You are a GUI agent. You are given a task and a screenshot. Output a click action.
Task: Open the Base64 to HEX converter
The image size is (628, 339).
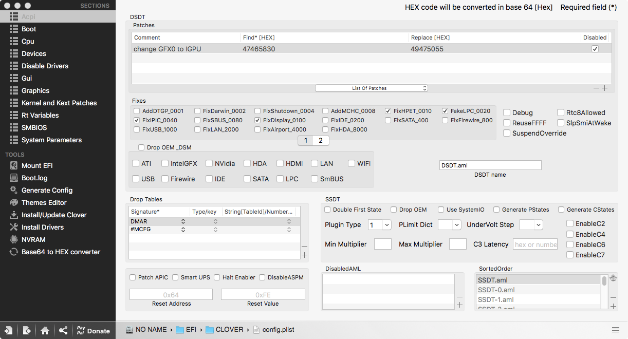61,252
